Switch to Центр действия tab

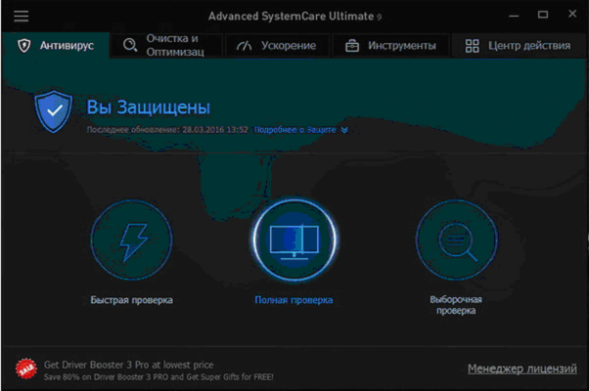pos(518,45)
